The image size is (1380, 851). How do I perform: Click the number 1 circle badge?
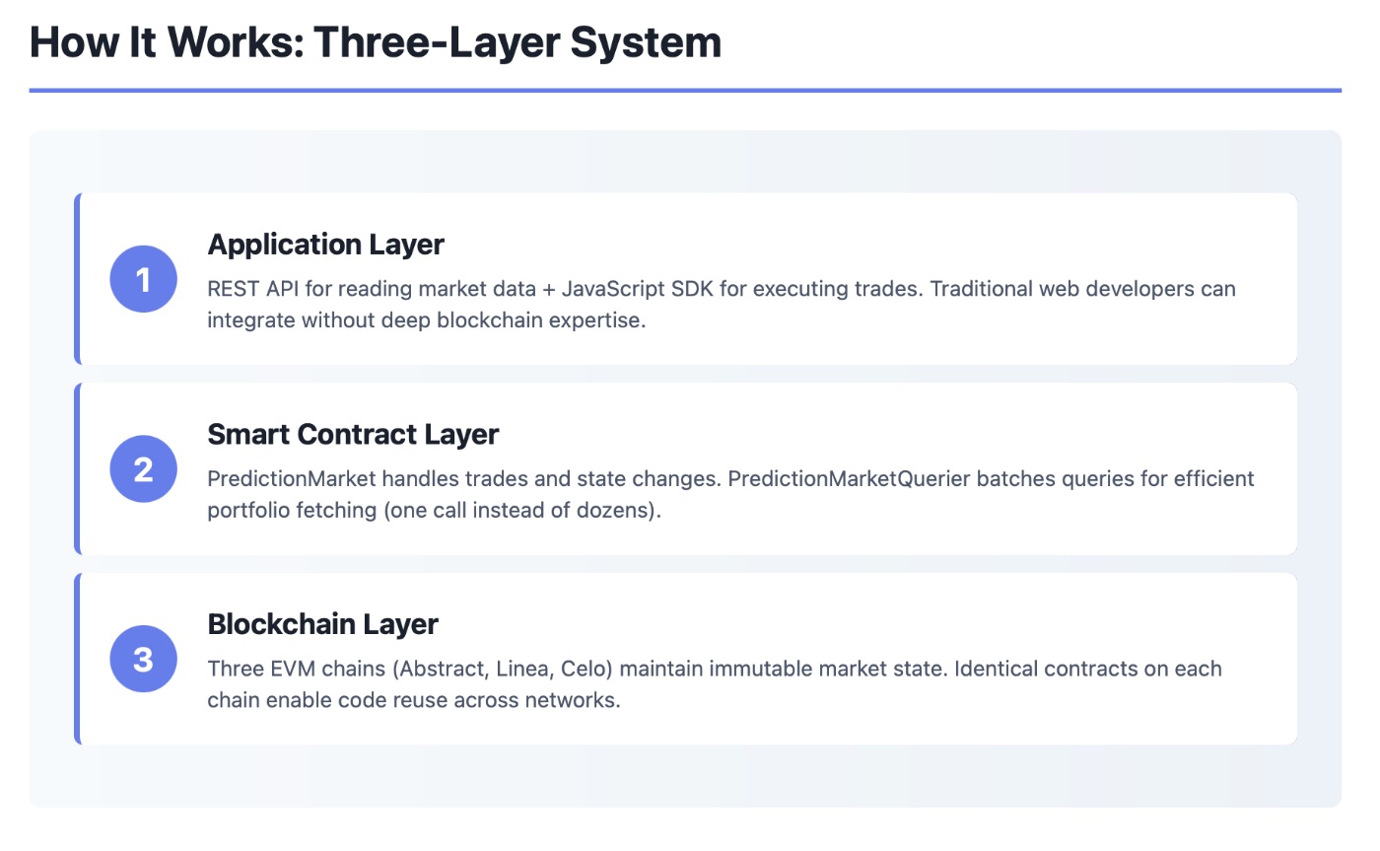point(143,279)
